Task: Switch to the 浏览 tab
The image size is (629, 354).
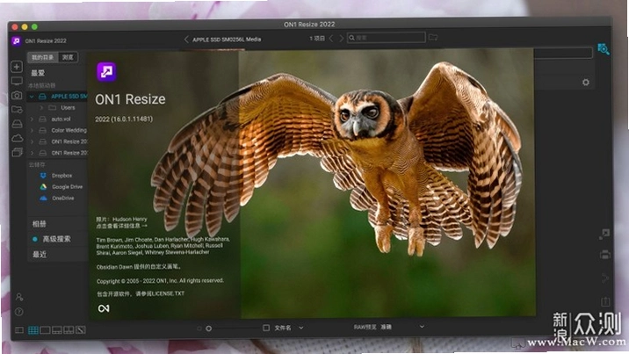Action: click(x=68, y=57)
